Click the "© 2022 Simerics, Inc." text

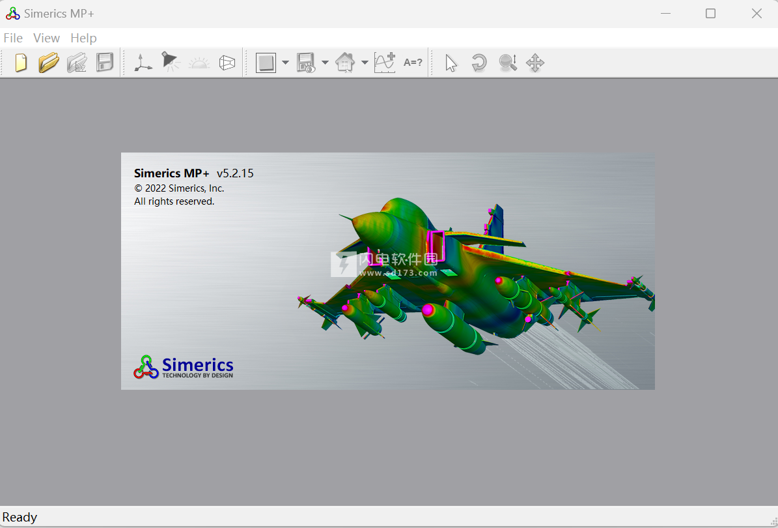coord(179,188)
